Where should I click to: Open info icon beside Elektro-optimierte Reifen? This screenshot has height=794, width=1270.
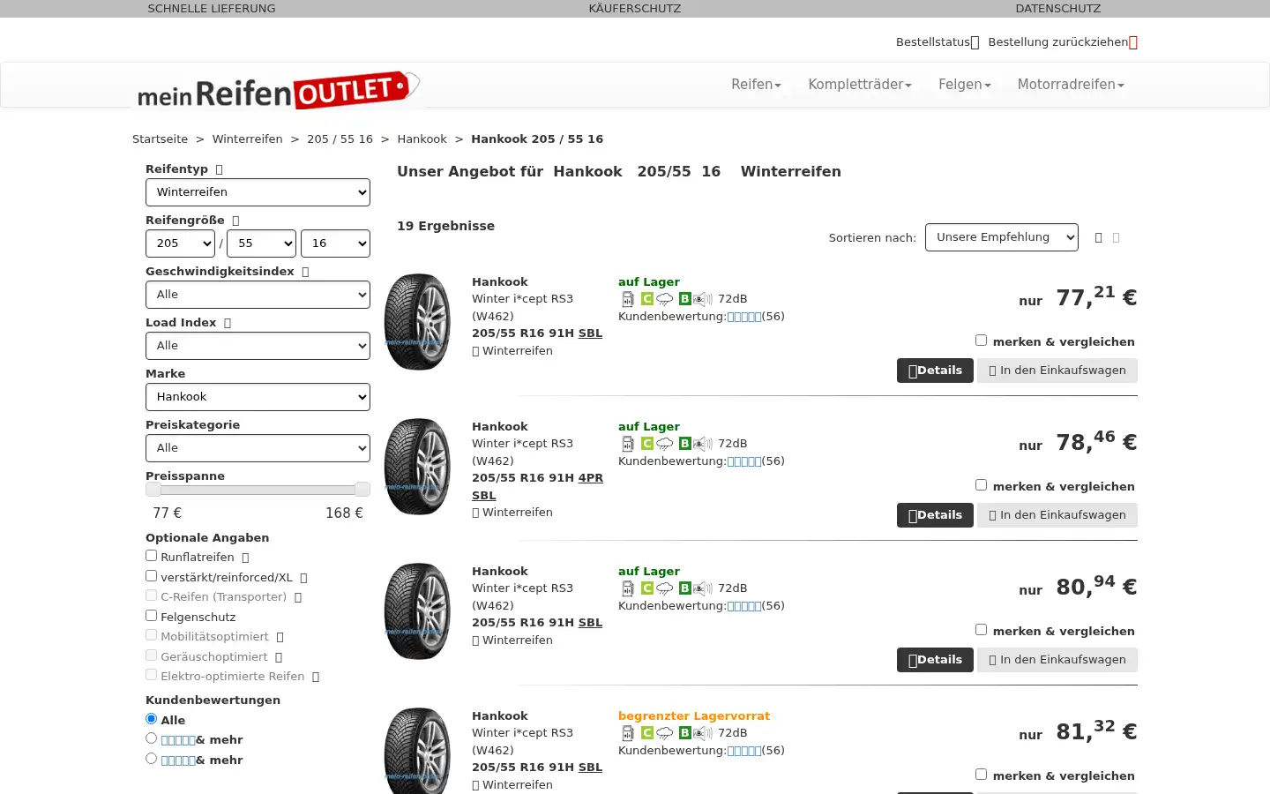(x=316, y=677)
